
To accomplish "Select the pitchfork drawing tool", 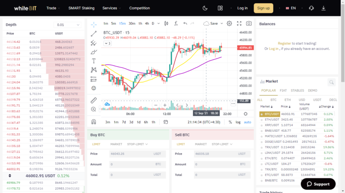I will pos(94,43).
